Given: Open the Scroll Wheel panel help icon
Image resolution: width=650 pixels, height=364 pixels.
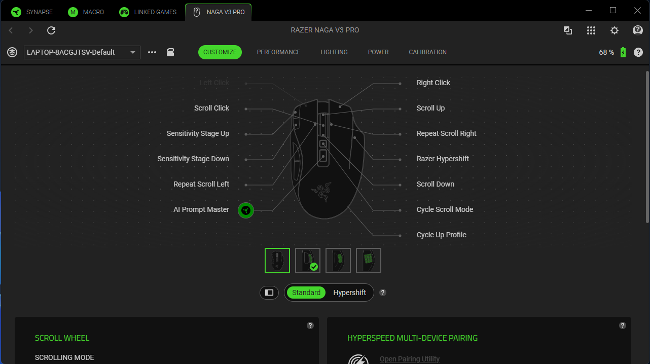Looking at the screenshot, I should click(x=310, y=325).
